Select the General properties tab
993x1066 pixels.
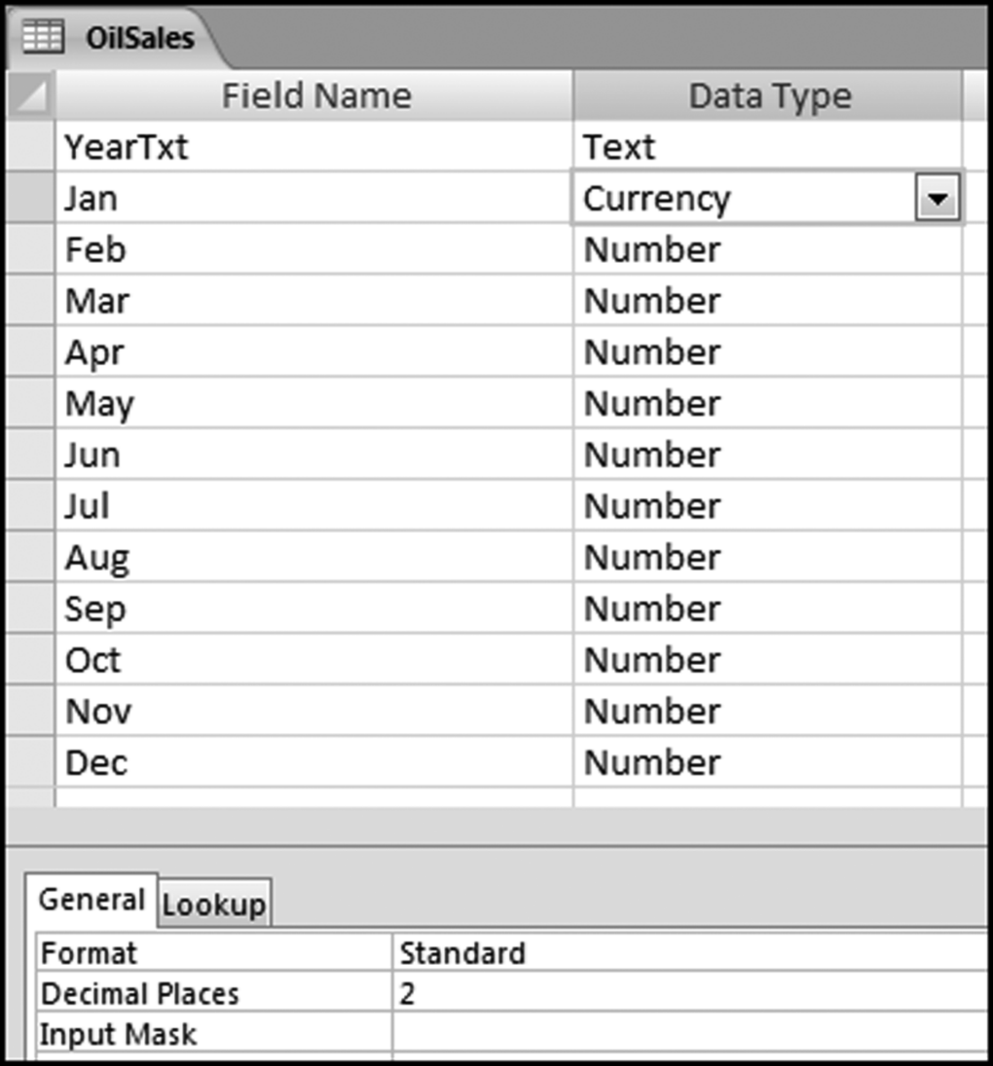point(92,901)
